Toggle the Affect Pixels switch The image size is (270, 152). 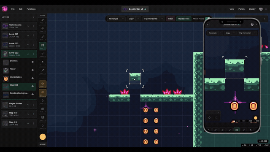[x=207, y=19]
